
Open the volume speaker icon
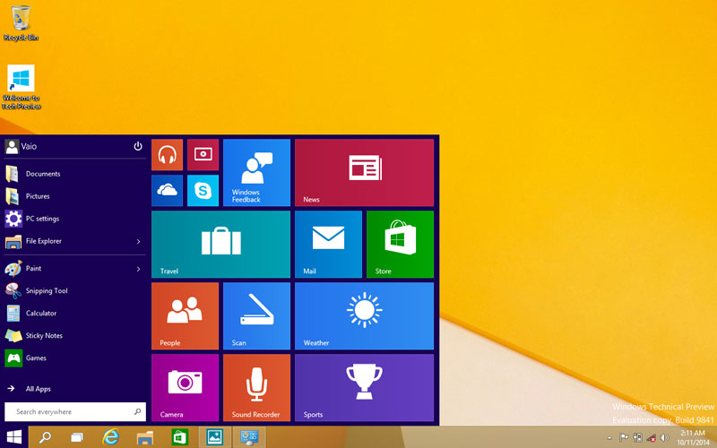click(x=664, y=437)
